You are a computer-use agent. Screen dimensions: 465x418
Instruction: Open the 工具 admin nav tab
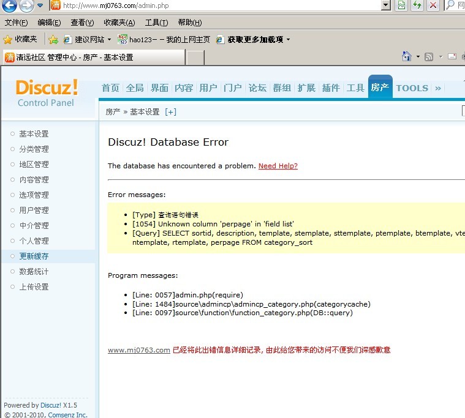355,88
